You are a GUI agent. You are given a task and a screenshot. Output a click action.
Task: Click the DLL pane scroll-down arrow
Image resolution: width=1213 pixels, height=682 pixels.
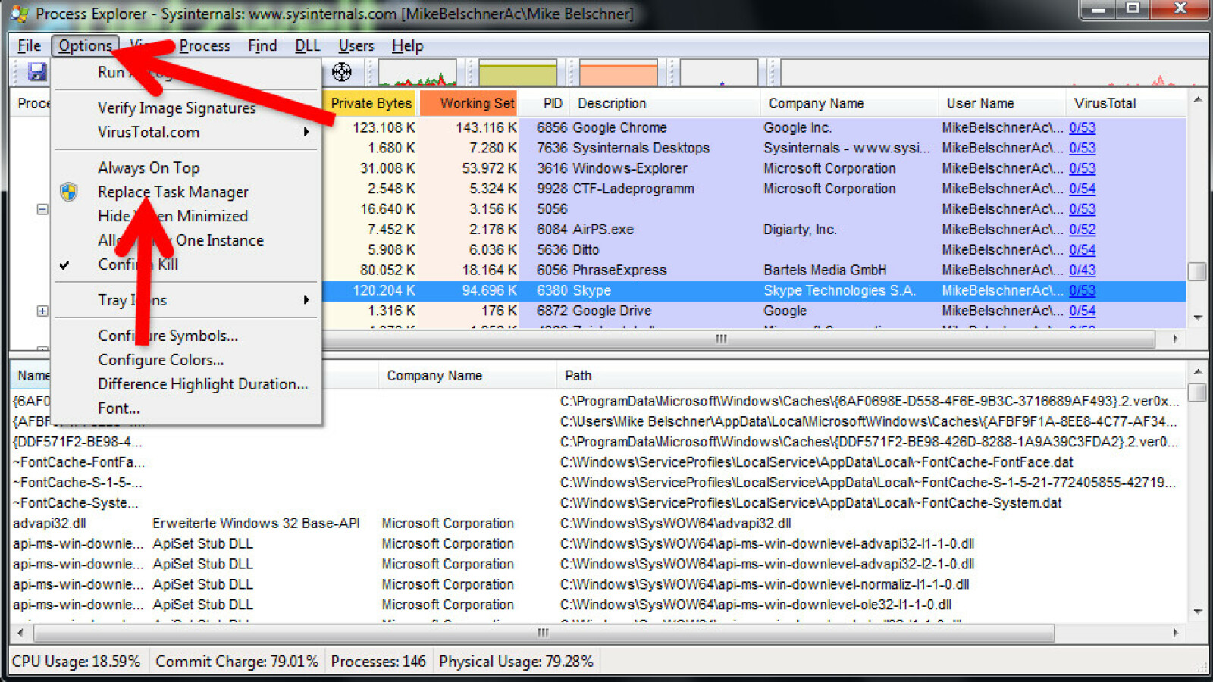click(x=1197, y=611)
